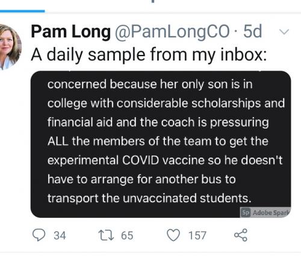
Task: Click the 'A daily sample from my inbox:' text
Action: tap(149, 55)
